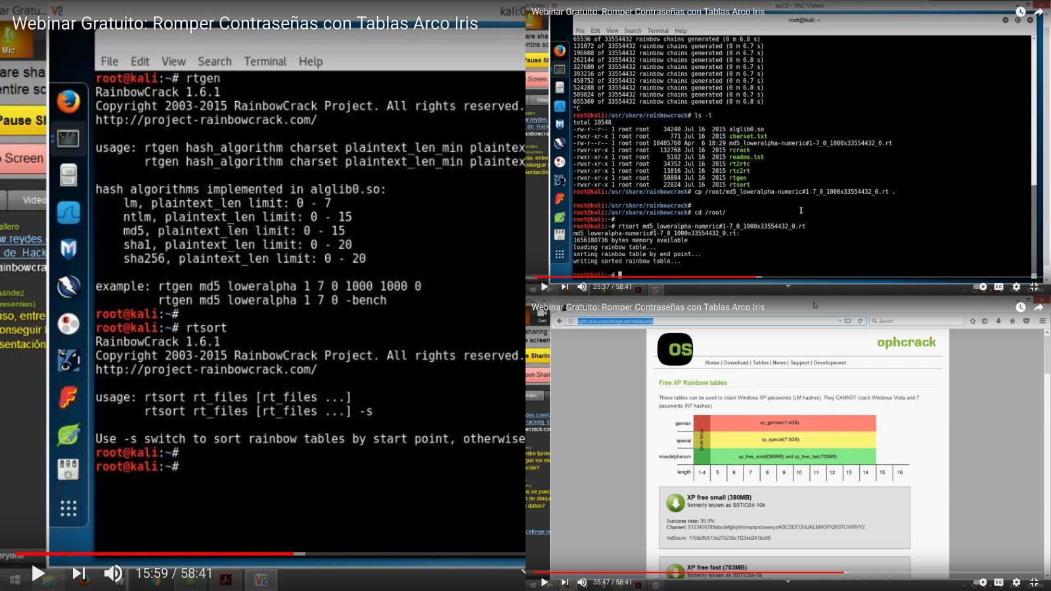Exit full screen on the top-right video
Viewport: 1051px width, 591px height.
[x=1034, y=287]
